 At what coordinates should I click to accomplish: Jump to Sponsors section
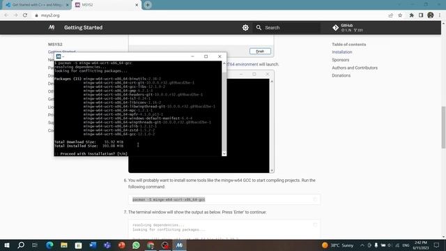tap(341, 60)
